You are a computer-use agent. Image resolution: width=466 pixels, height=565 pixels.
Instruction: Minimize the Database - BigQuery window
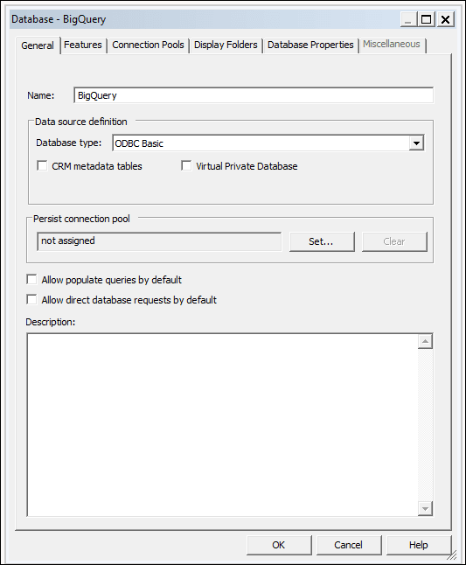(408, 19)
